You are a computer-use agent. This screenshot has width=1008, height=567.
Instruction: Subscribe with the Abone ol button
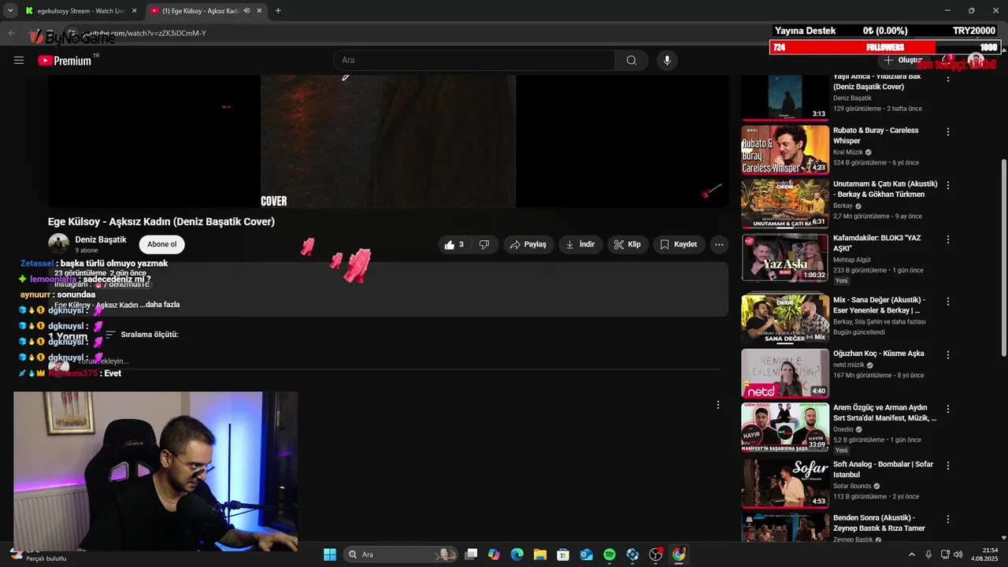162,245
